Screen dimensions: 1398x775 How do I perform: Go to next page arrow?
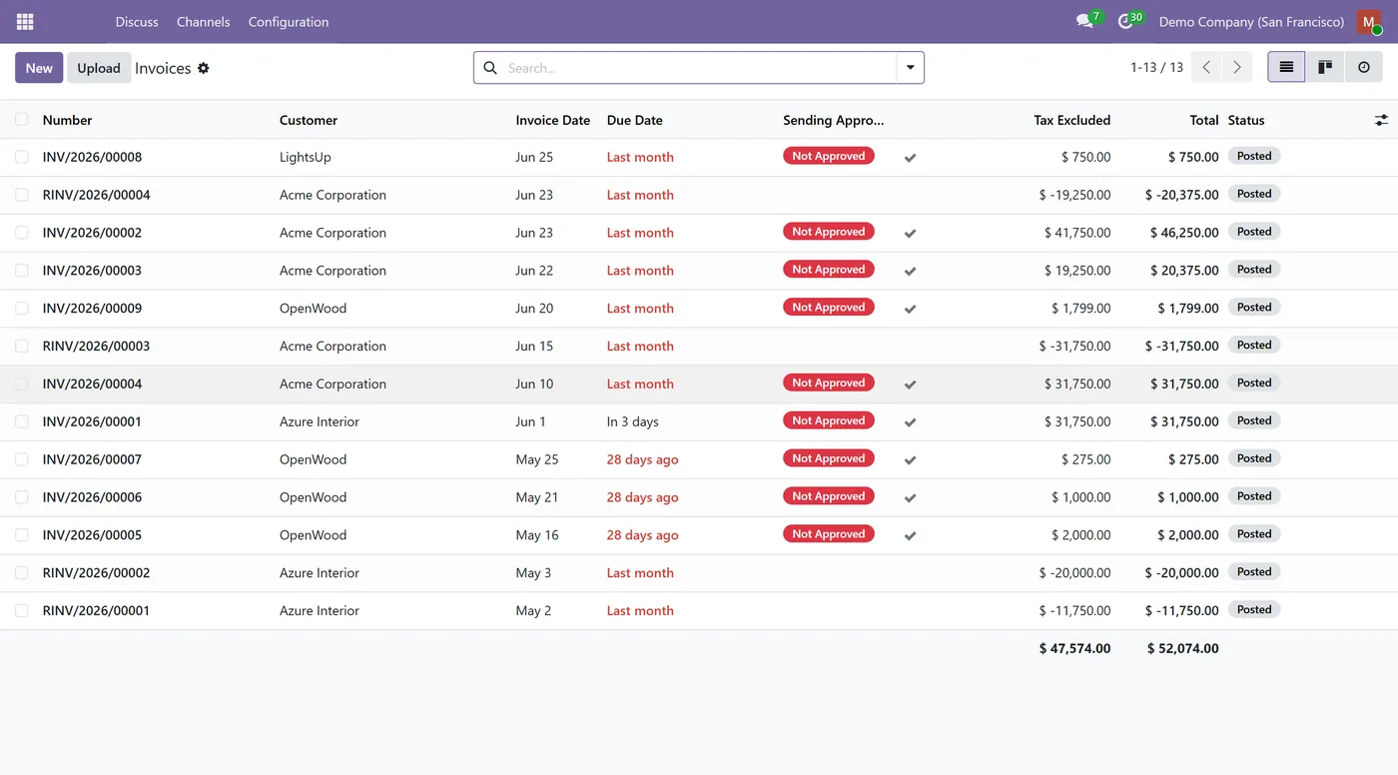pos(1237,67)
